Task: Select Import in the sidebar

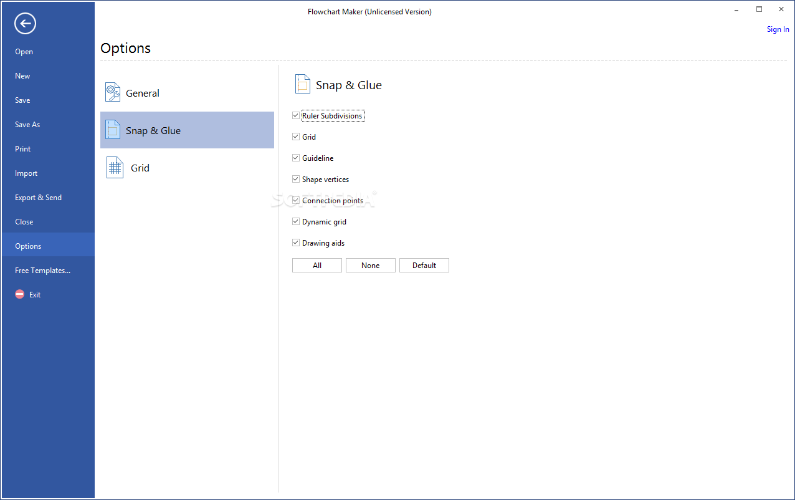Action: click(x=48, y=173)
